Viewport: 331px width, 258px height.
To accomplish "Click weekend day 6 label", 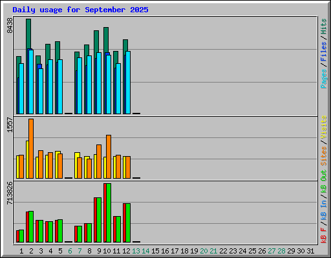I will pyautogui.click(x=70, y=251).
